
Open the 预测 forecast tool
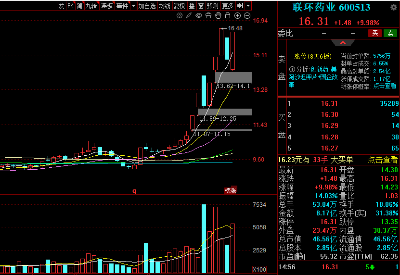click(212, 6)
